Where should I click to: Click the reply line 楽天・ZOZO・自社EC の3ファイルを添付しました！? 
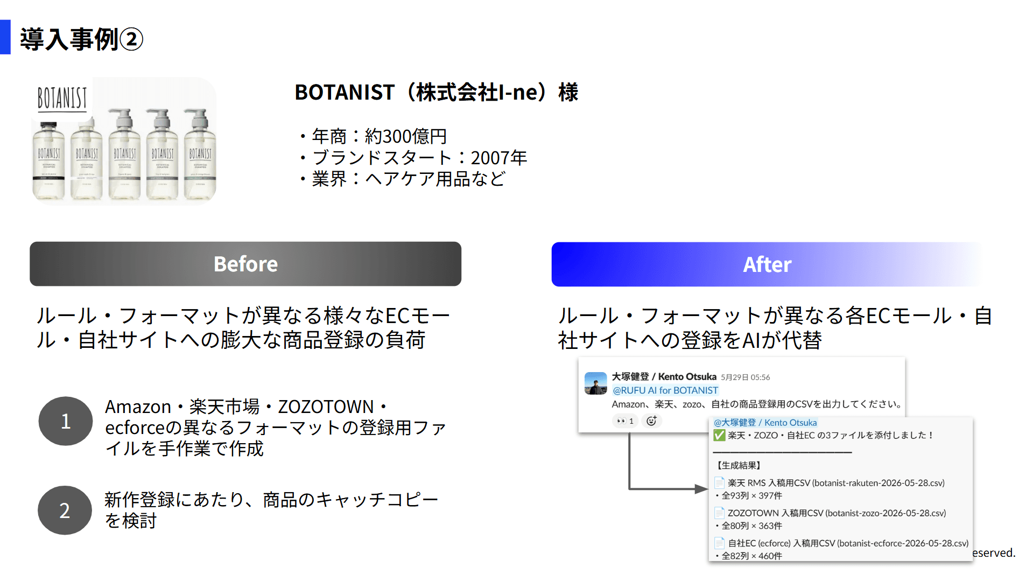coord(830,435)
